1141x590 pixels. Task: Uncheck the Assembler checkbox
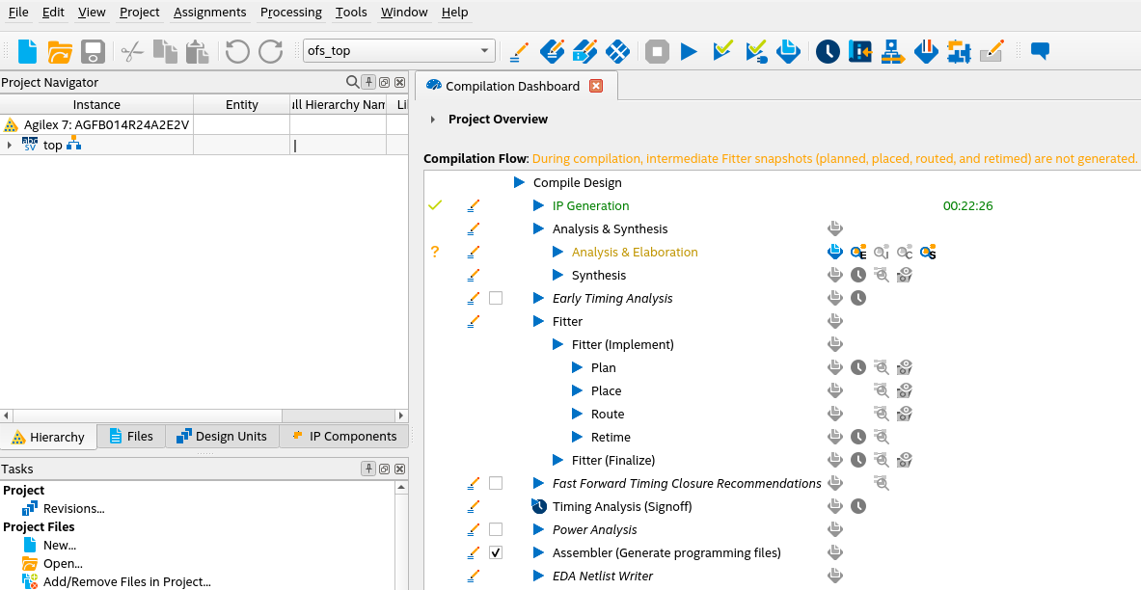[x=496, y=553]
